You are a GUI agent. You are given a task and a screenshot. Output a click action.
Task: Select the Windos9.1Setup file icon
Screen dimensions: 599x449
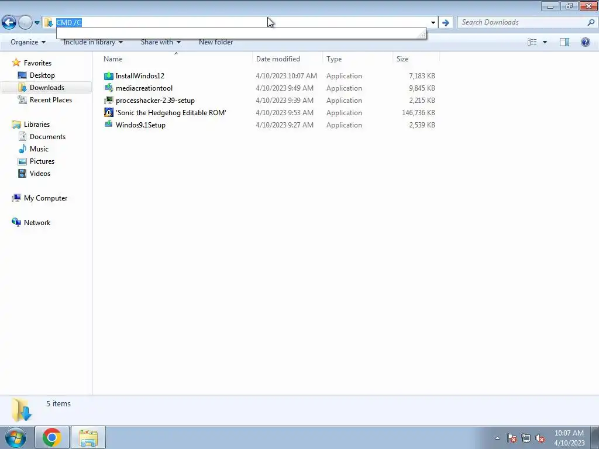(108, 125)
